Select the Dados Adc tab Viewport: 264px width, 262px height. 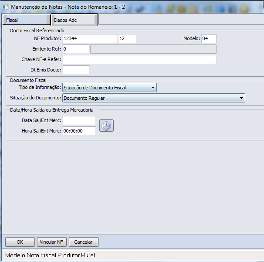pyautogui.click(x=74, y=20)
